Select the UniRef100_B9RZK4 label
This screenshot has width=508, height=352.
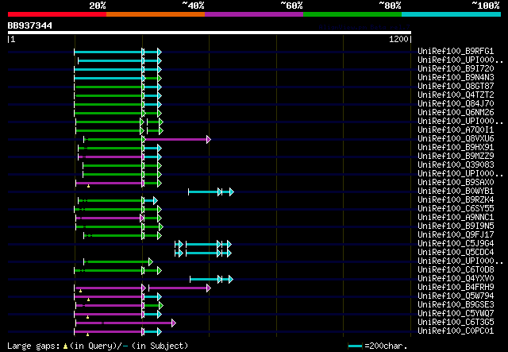tap(456, 200)
